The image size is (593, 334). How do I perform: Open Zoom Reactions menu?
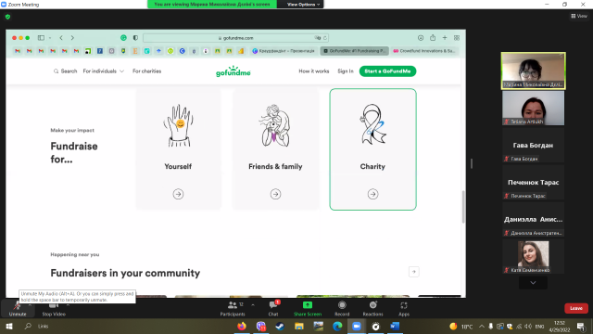[x=372, y=309]
